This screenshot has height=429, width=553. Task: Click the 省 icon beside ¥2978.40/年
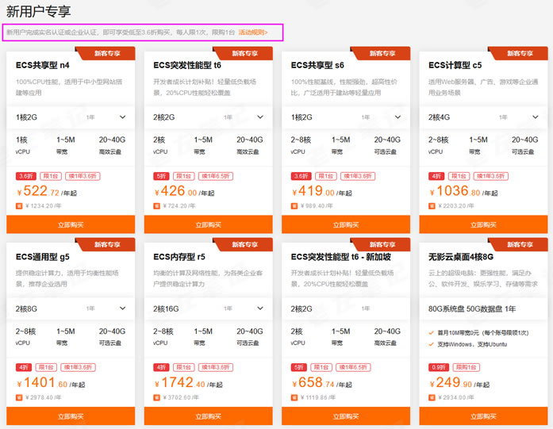click(x=19, y=397)
